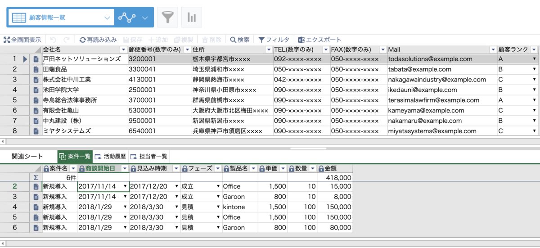This screenshot has width=540, height=248.
Task: Open filter dropdown on TEL column
Action: (326, 49)
